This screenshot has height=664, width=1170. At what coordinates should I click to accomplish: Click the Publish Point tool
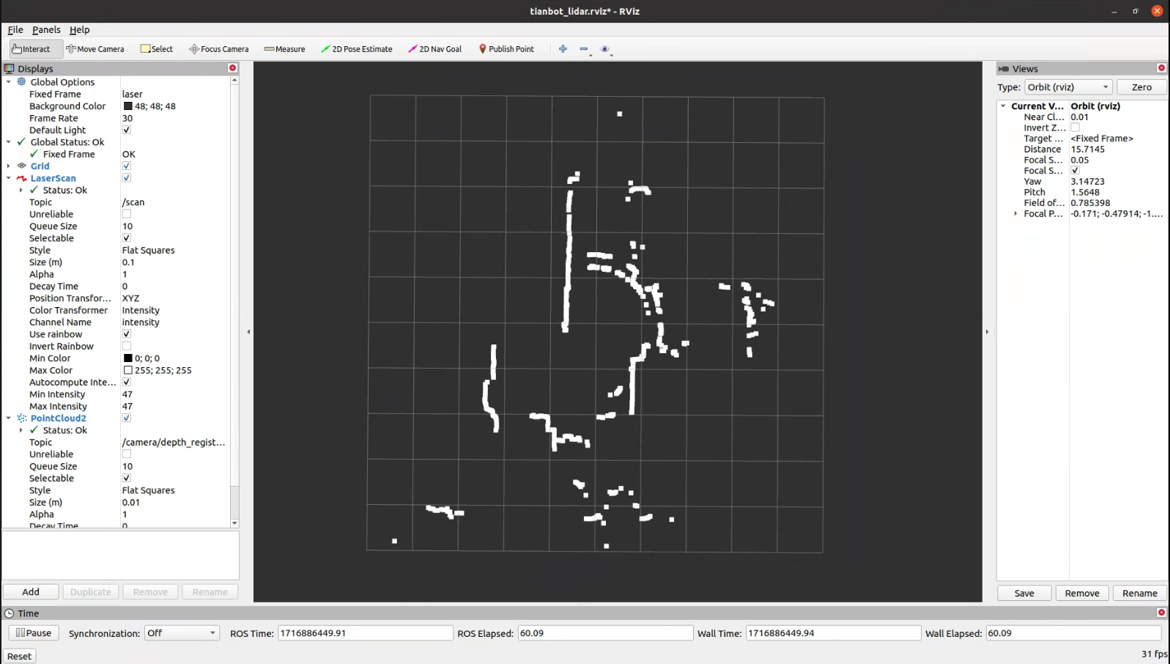tap(506, 49)
